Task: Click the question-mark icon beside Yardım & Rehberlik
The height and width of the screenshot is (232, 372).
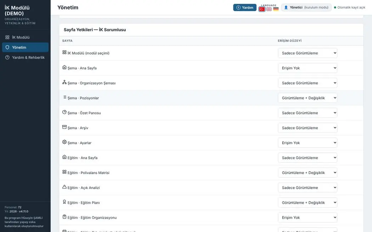Action: point(7,57)
